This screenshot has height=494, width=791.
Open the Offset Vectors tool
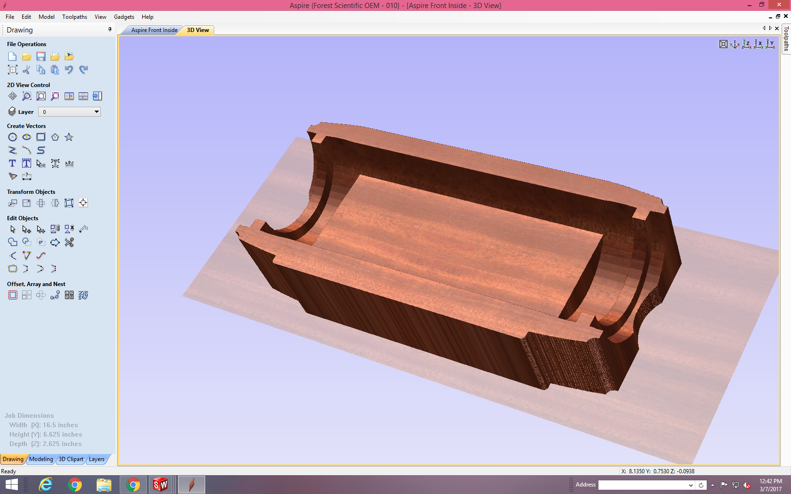pyautogui.click(x=13, y=295)
